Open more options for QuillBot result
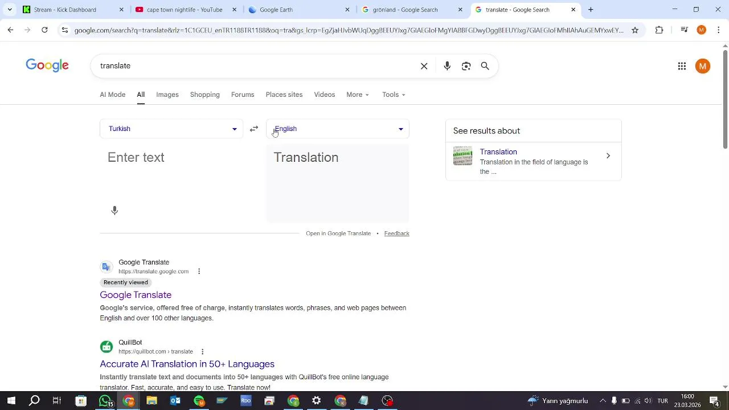 tap(202, 352)
